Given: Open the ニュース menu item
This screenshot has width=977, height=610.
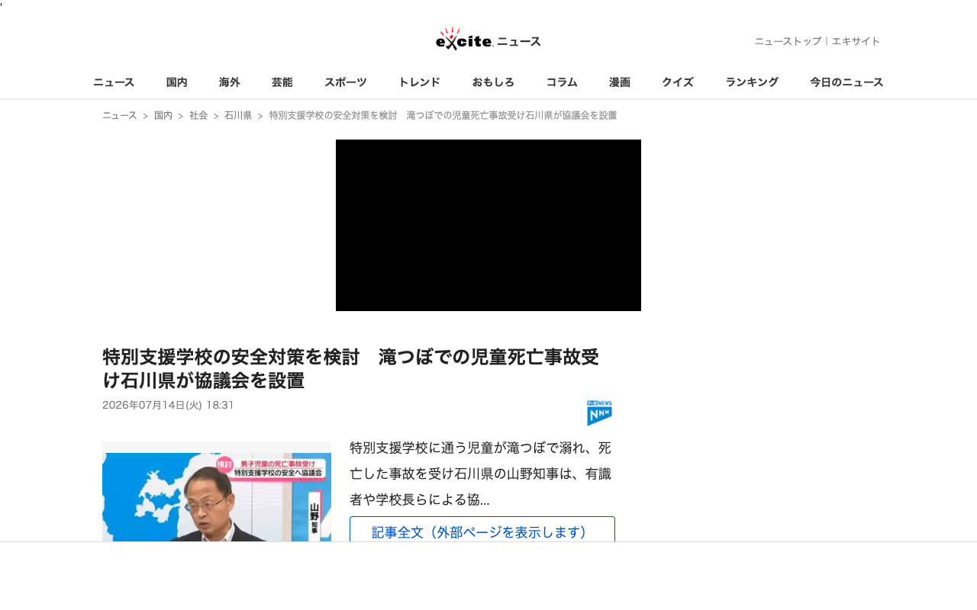Looking at the screenshot, I should (114, 82).
